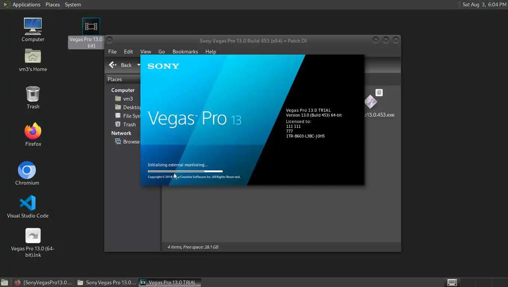Open the Trash icon on the desktop
The width and height of the screenshot is (508, 287).
click(33, 93)
